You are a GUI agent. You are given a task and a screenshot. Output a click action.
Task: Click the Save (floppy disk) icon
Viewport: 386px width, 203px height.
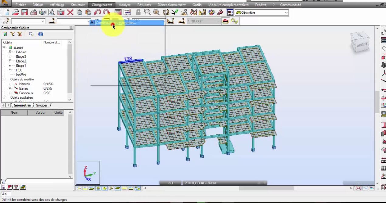pos(24,12)
